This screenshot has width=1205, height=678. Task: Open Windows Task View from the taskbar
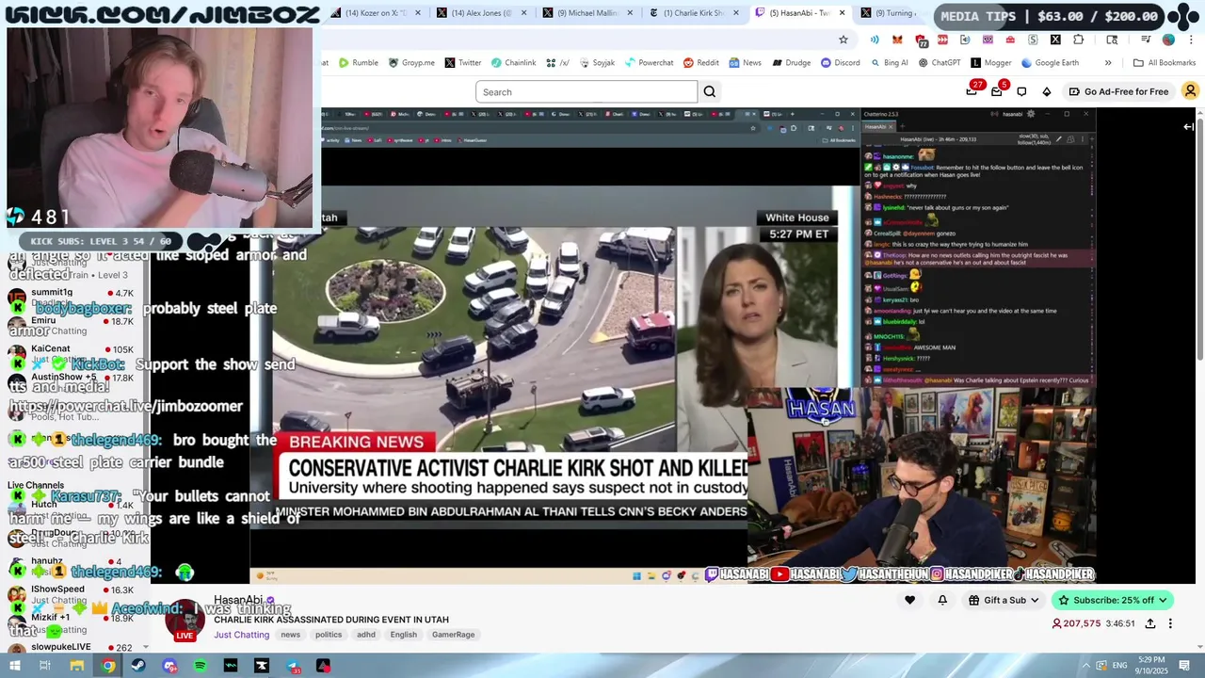pos(44,666)
